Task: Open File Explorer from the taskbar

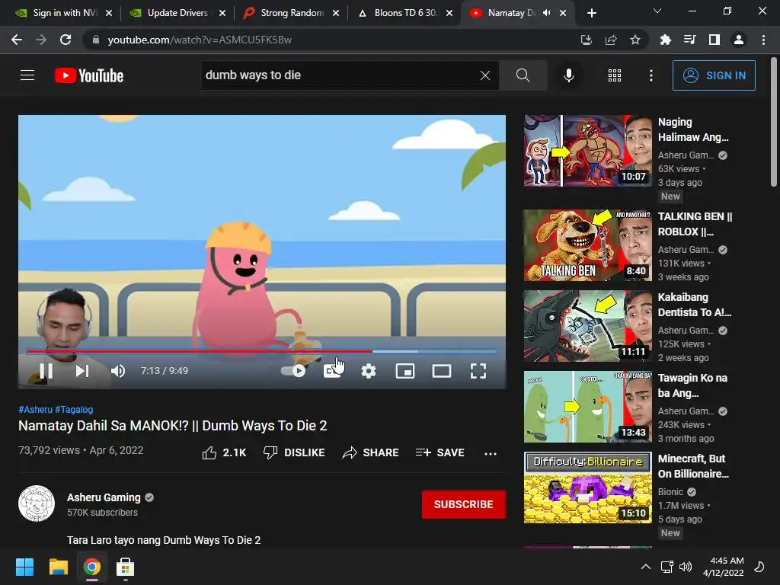Action: click(x=58, y=567)
